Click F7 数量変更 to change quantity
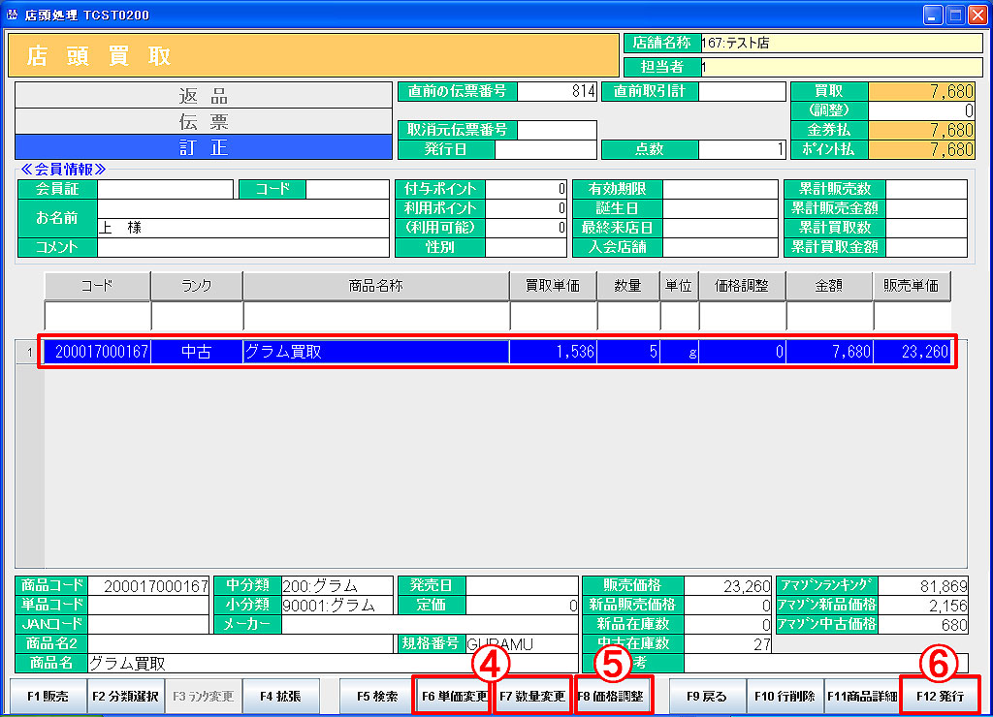Image resolution: width=993 pixels, height=717 pixels. click(x=532, y=696)
